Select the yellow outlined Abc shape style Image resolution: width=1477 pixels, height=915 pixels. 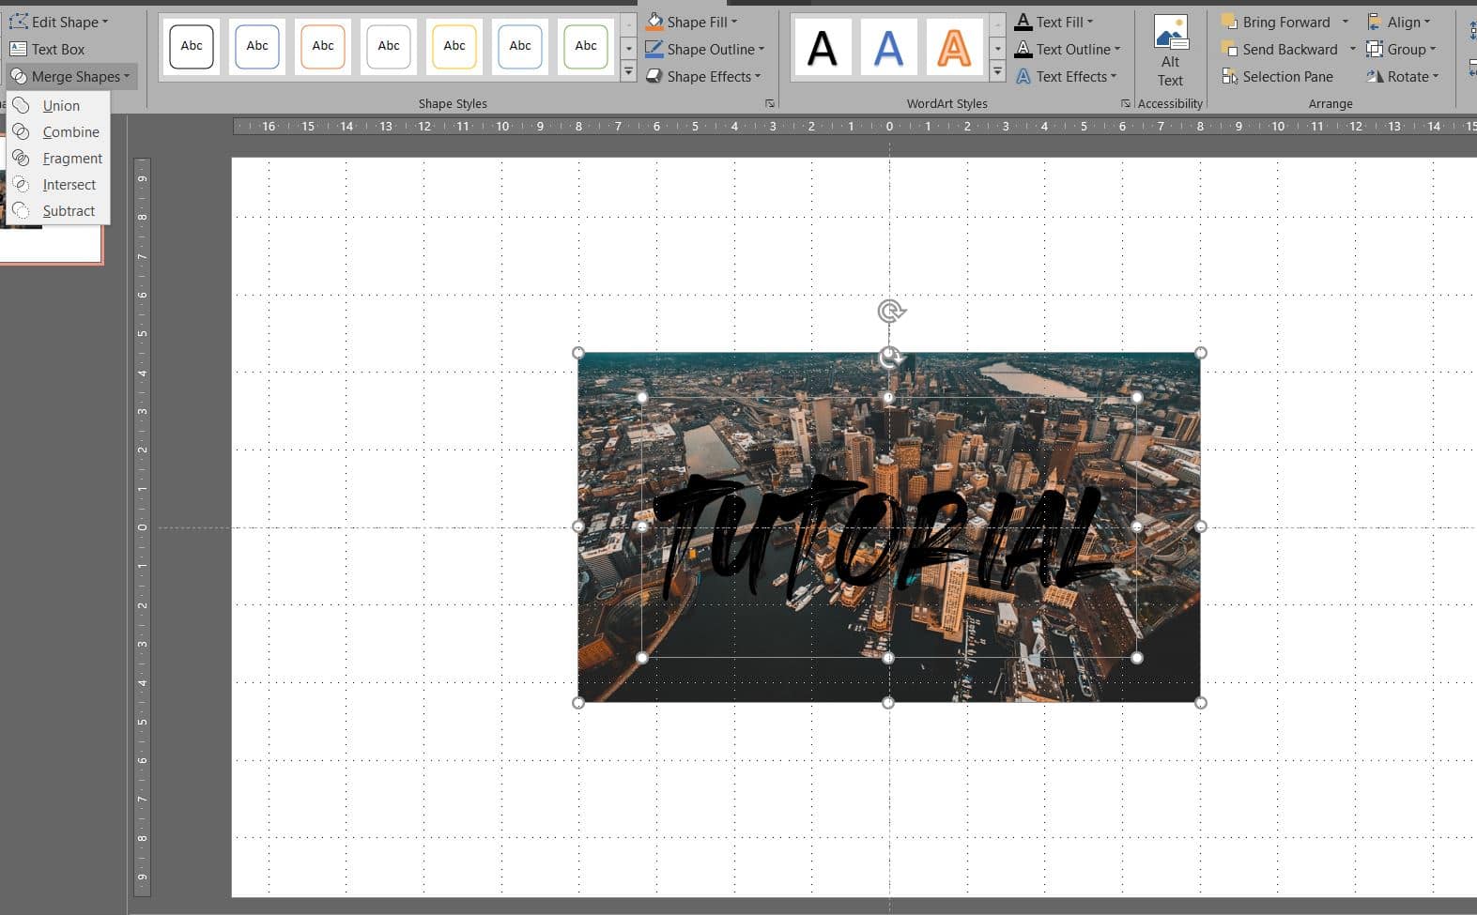[x=454, y=46]
